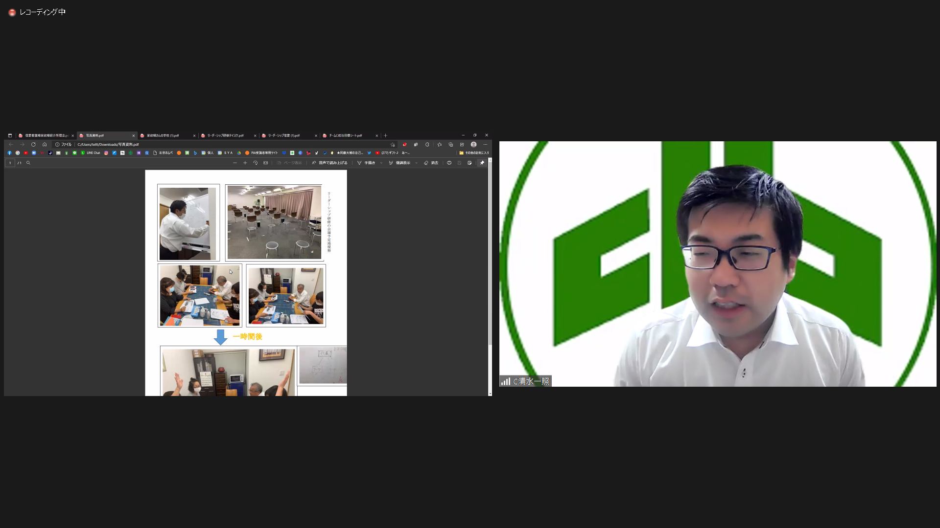
Task: Open the Facebook bookmark
Action: point(9,153)
